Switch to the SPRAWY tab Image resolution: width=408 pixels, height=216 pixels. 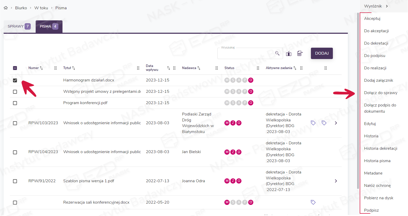click(19, 26)
